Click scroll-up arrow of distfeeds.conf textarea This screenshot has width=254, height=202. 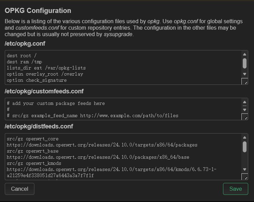pyautogui.click(x=244, y=137)
